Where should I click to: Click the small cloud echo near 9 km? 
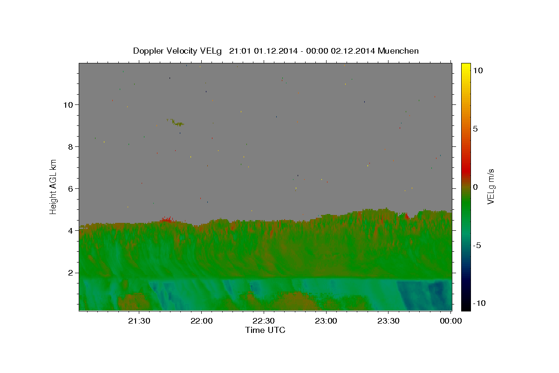pos(176,122)
